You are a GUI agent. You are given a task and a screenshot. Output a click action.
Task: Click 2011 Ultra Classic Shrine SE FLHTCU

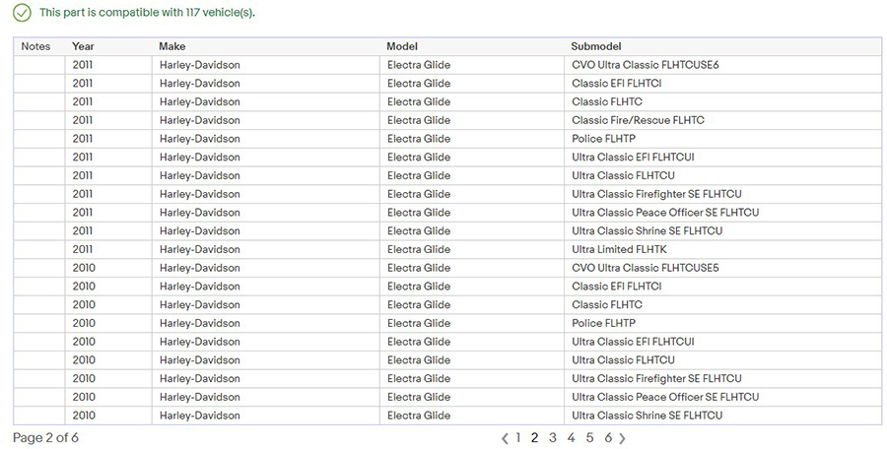pyautogui.click(x=648, y=230)
